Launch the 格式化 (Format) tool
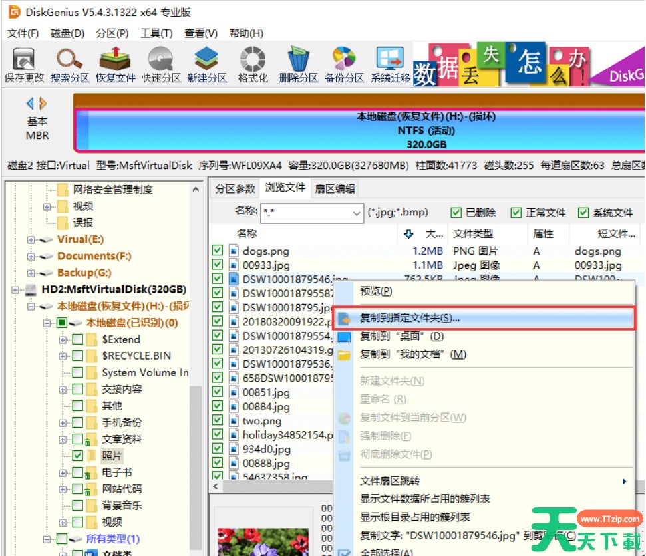Screen dimensions: 646x556 252,63
